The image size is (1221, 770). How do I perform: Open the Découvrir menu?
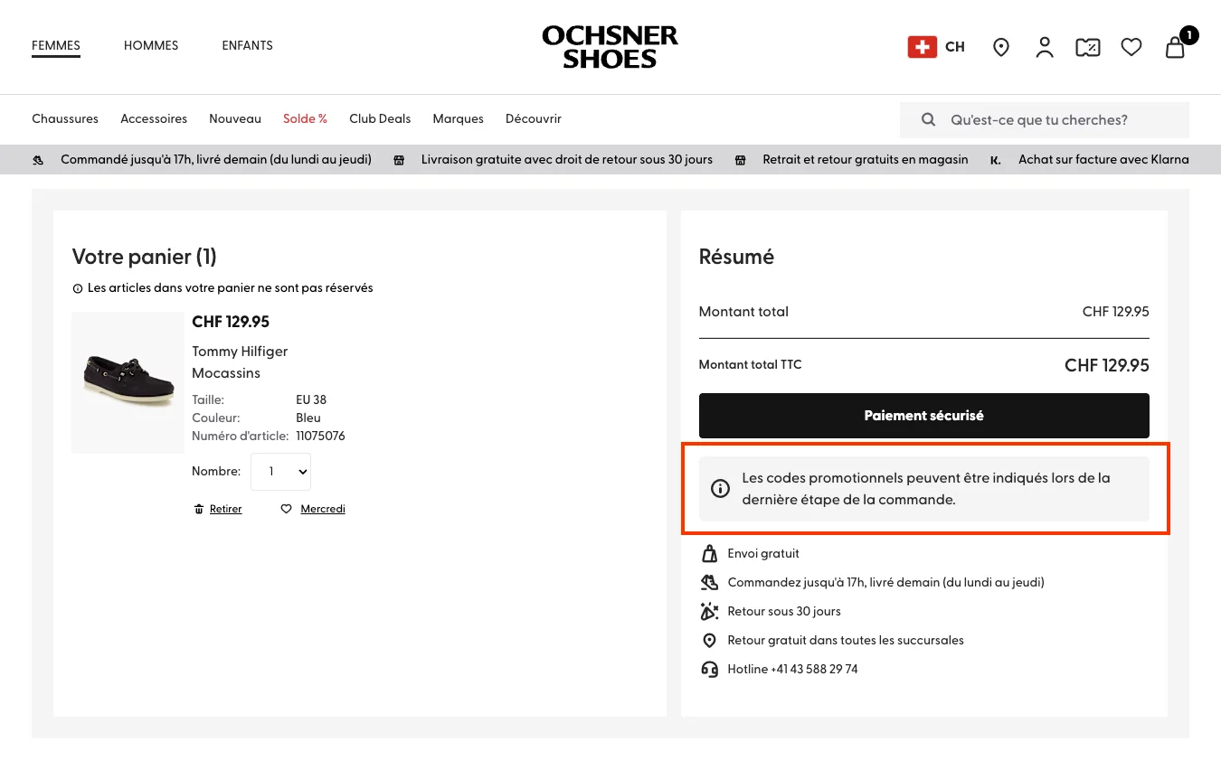[x=534, y=119]
